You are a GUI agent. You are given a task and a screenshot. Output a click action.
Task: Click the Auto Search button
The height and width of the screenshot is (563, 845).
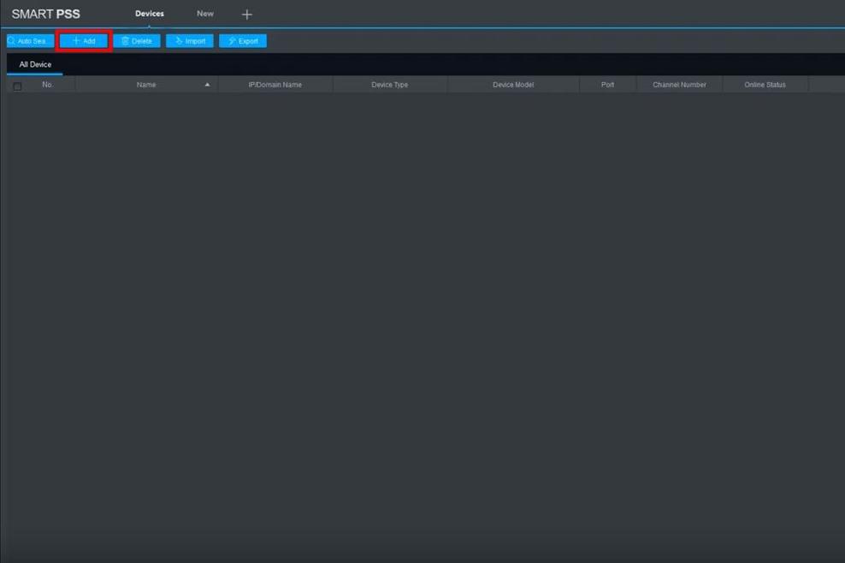click(x=30, y=41)
